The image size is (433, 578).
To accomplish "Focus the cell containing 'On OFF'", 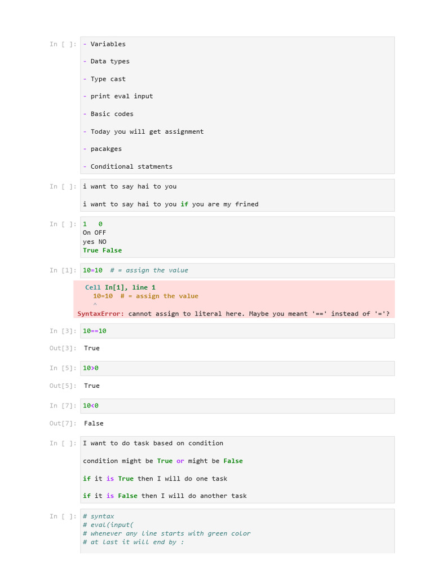I will [x=237, y=233].
